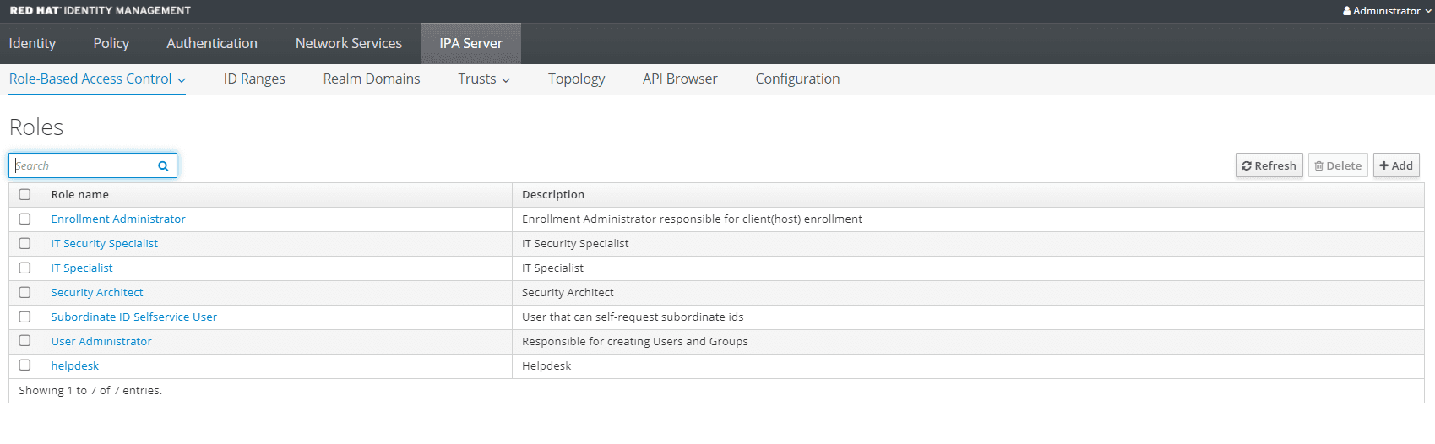
Task: Click the Red Hat Identity Management logo
Action: (x=101, y=10)
